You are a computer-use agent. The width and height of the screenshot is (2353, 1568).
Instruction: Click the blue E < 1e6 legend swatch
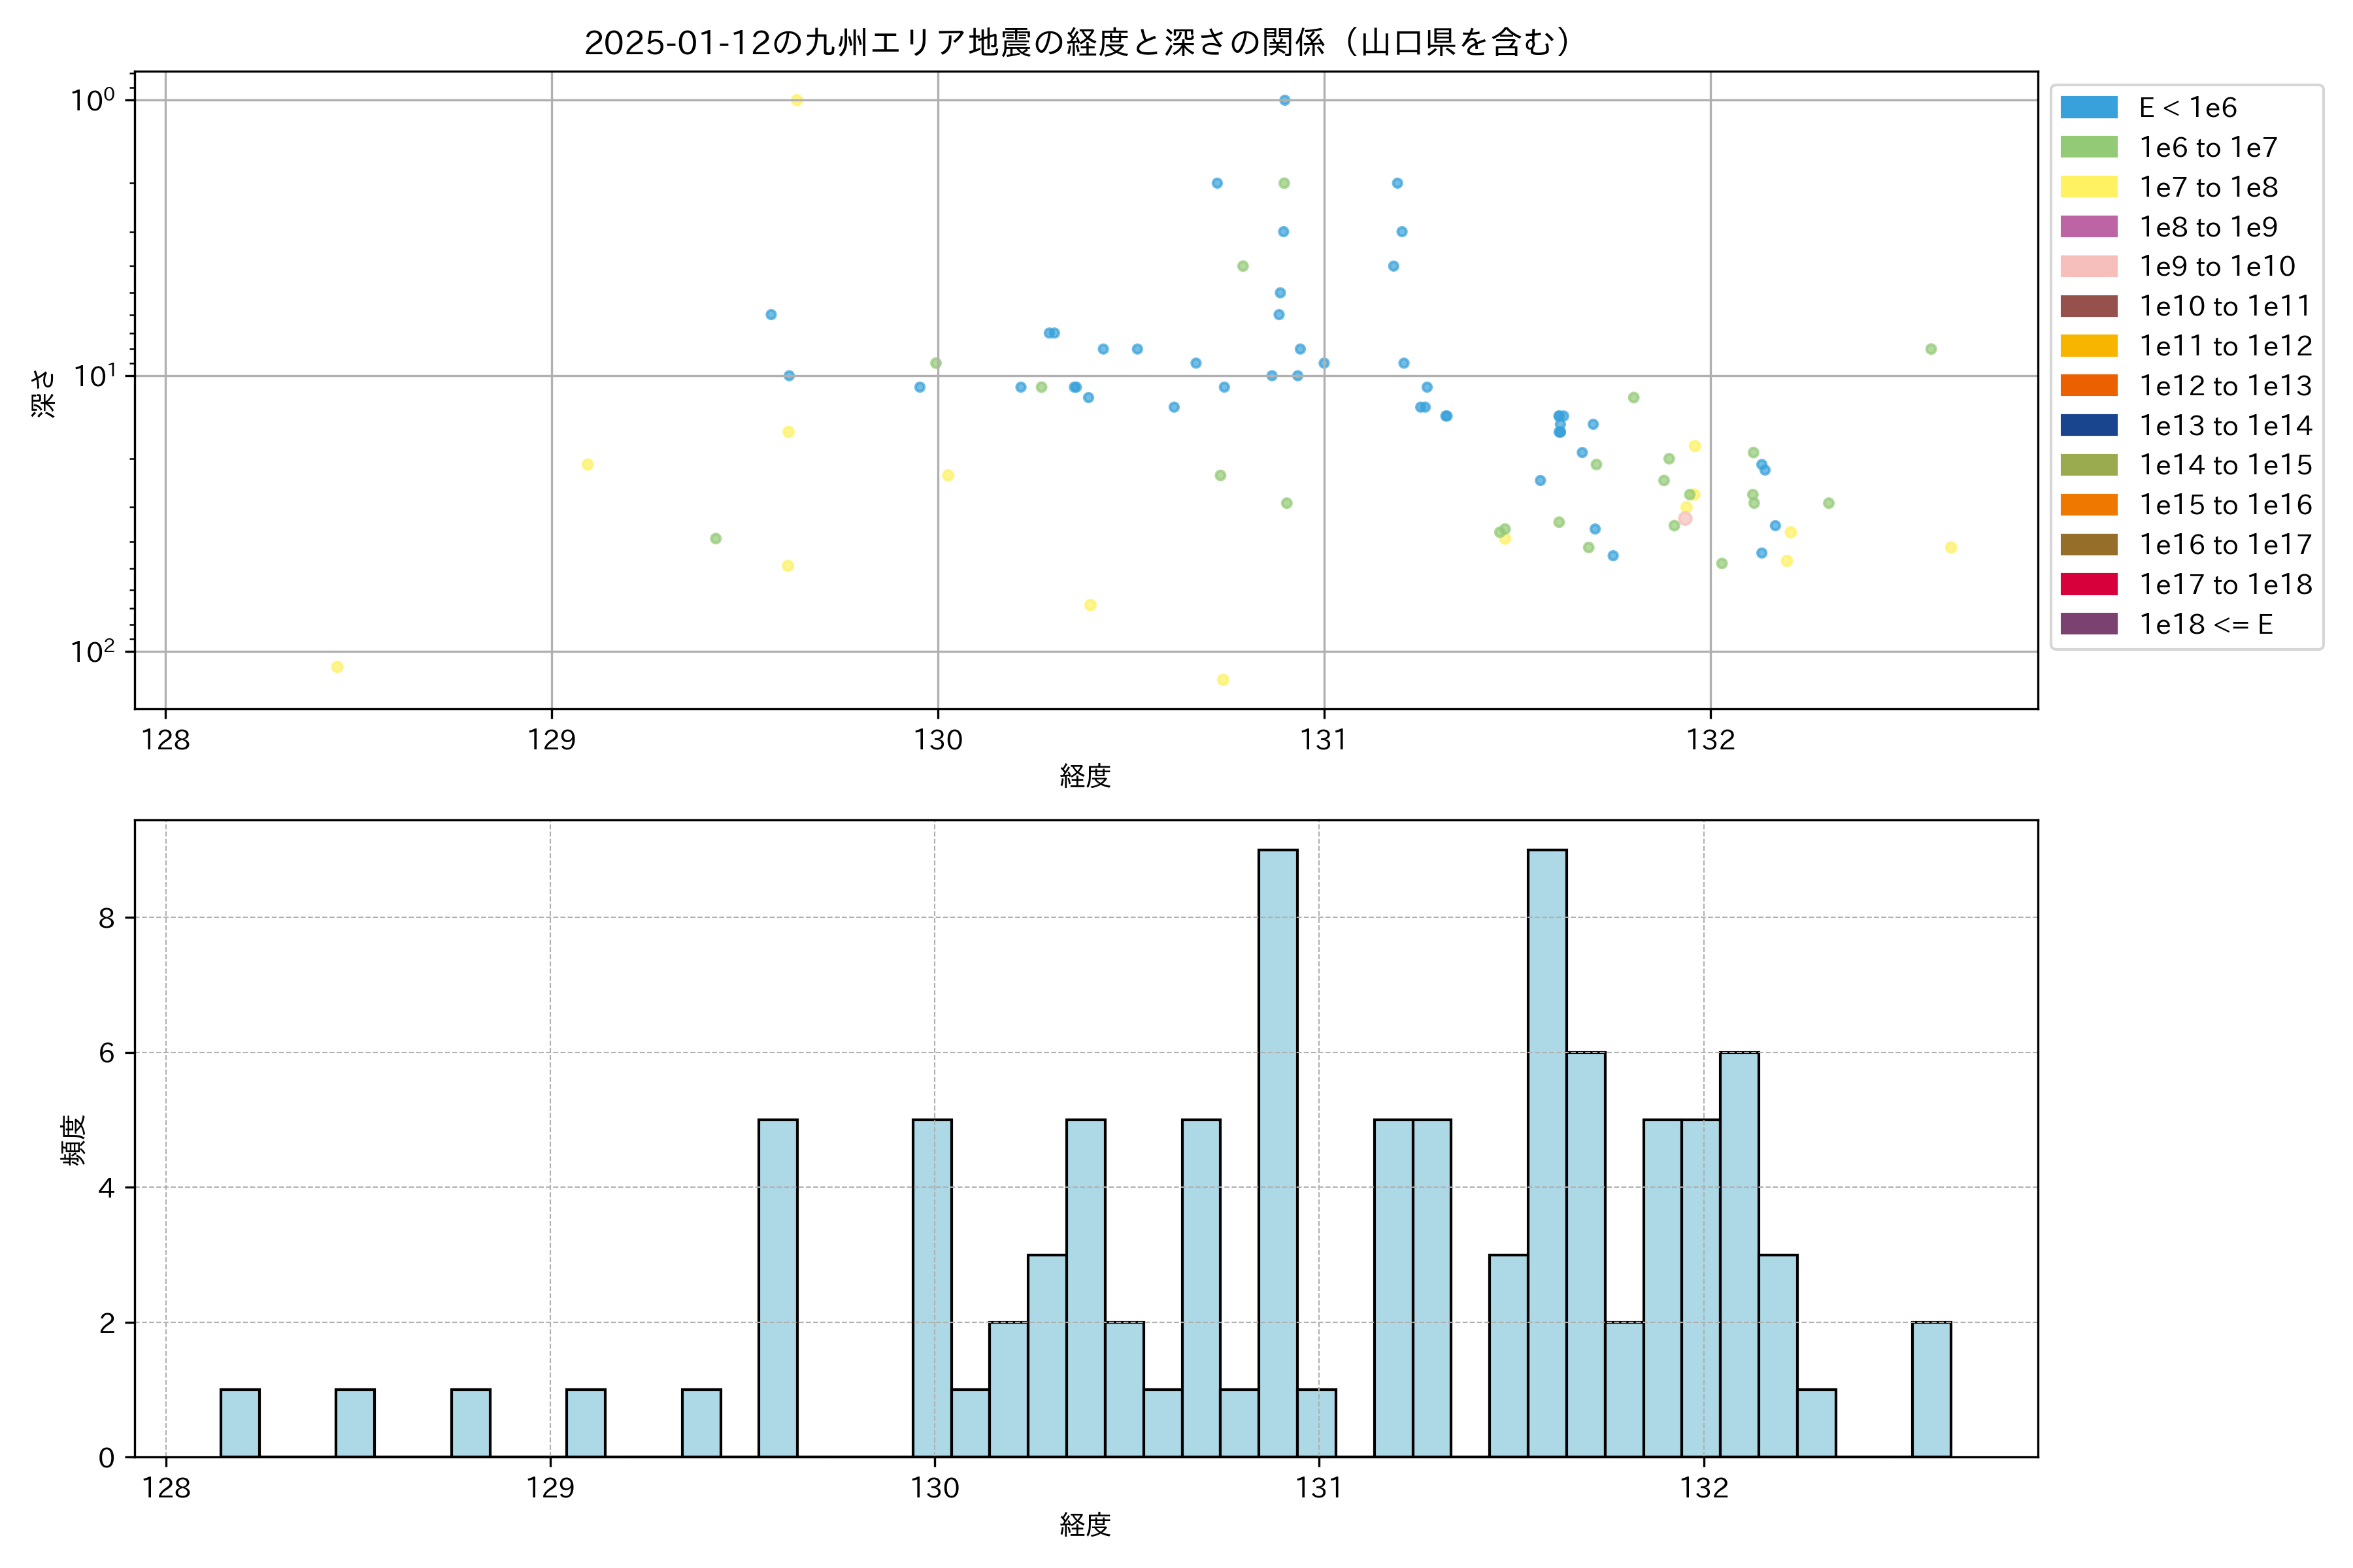click(2089, 108)
